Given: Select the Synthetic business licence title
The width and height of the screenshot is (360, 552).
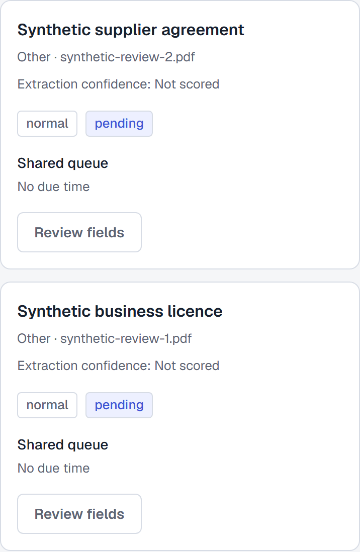Looking at the screenshot, I should pos(120,312).
